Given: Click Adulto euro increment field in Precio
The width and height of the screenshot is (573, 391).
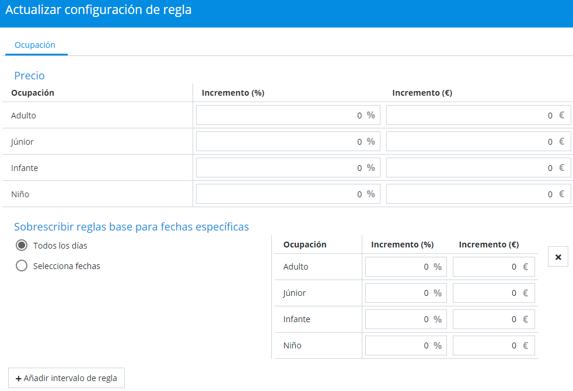Looking at the screenshot, I should point(470,116).
